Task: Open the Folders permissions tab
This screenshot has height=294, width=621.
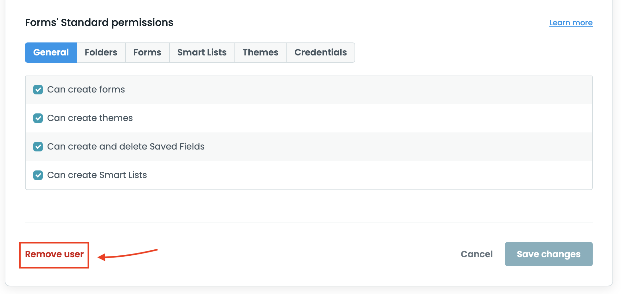Action: [x=101, y=53]
